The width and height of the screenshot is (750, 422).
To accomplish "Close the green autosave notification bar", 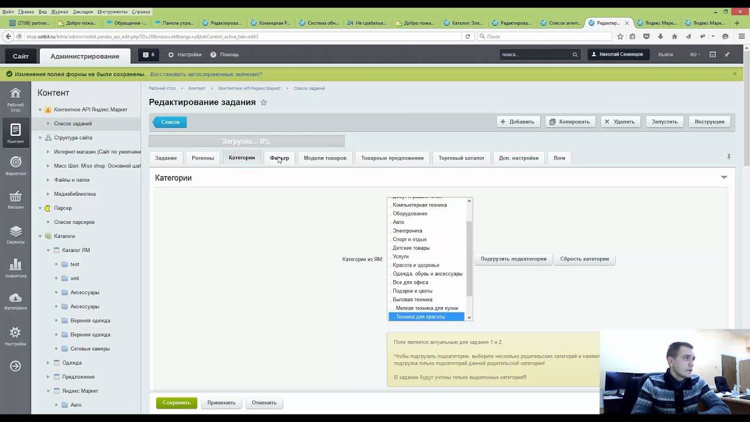I will click(735, 74).
